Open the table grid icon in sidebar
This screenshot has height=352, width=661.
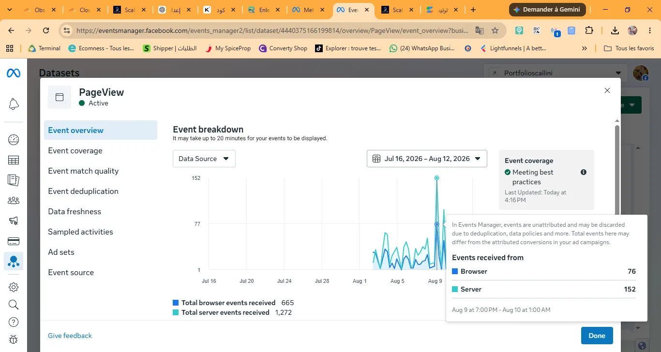pos(14,160)
